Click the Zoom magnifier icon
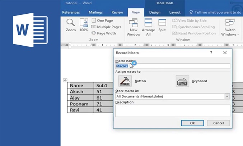Image resolution: width=243 pixels, height=146 pixels. click(x=71, y=23)
